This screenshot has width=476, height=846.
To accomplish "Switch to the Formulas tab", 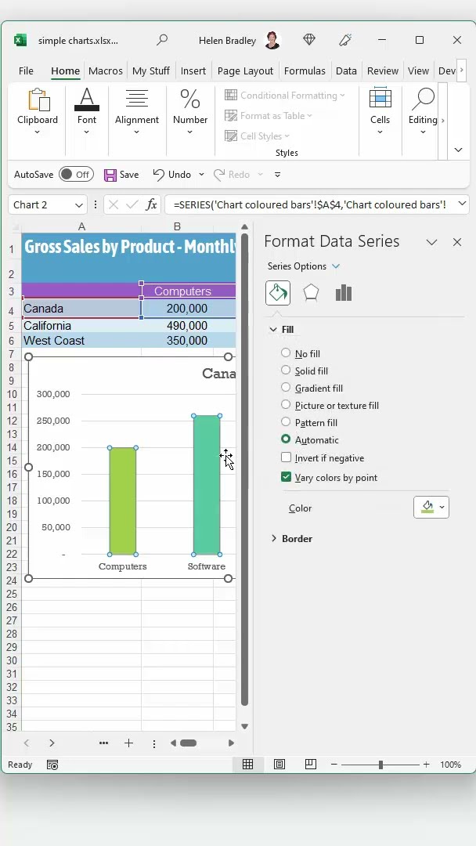I will point(305,70).
